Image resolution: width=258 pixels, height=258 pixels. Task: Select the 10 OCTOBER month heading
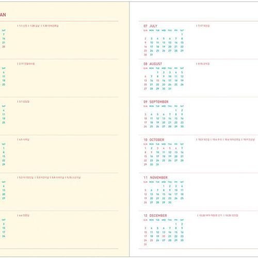pos(154,140)
